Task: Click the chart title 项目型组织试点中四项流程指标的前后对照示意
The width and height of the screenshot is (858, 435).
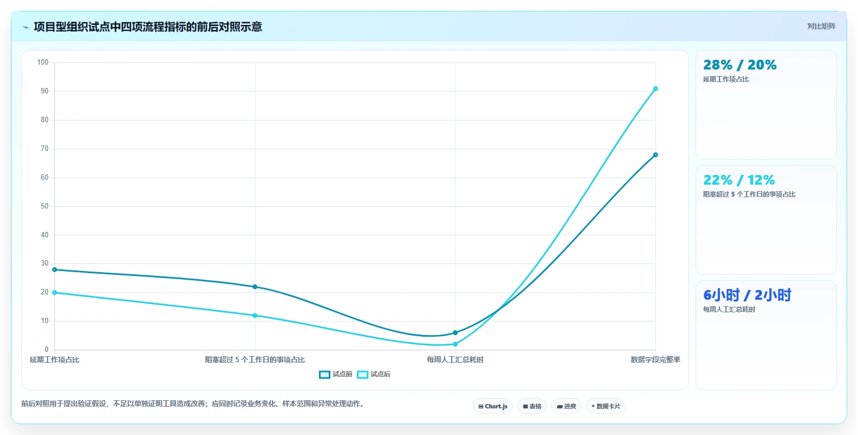Action: pyautogui.click(x=148, y=27)
